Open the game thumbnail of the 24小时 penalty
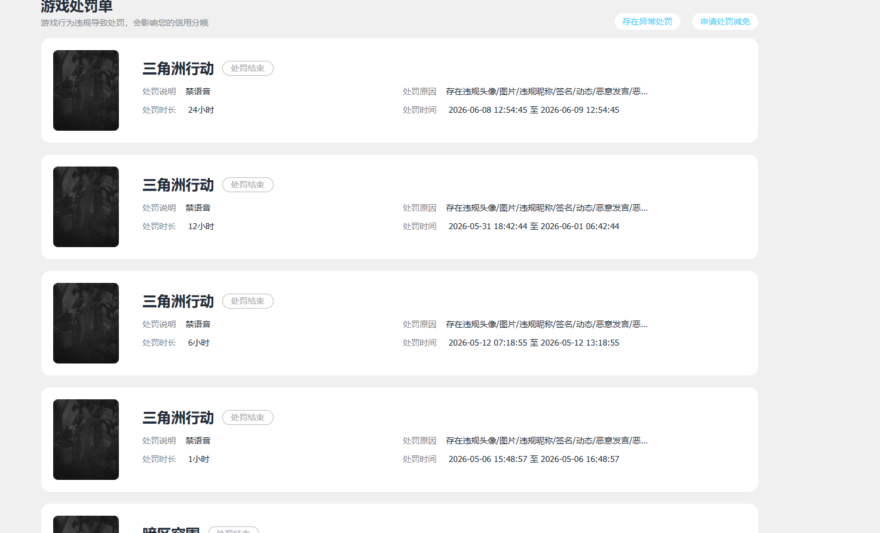This screenshot has height=533, width=880. click(86, 90)
